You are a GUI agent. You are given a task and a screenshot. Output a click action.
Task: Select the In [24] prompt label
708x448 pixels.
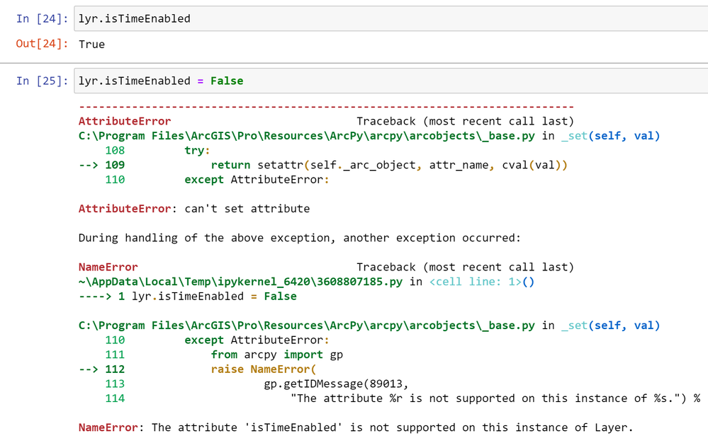pyautogui.click(x=43, y=19)
